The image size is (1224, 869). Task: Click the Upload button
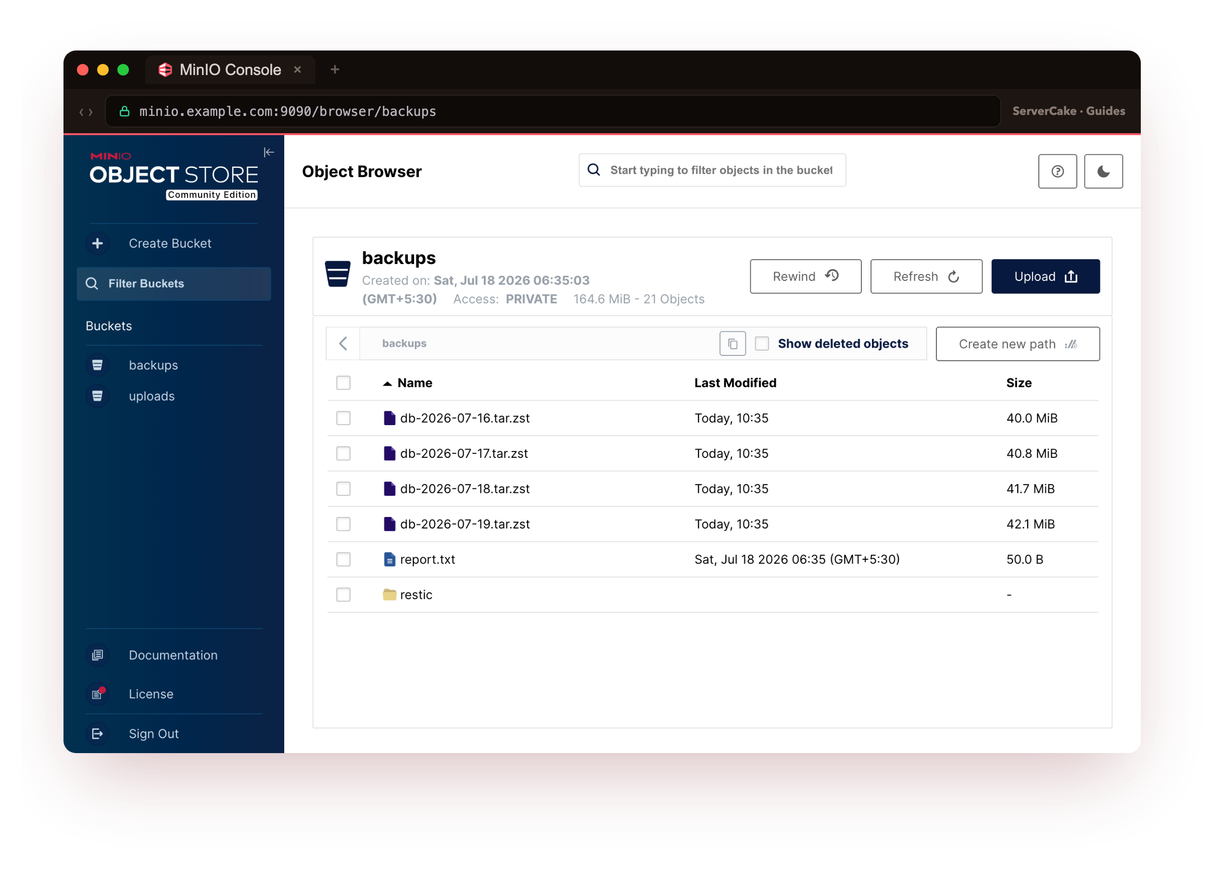pyautogui.click(x=1046, y=277)
